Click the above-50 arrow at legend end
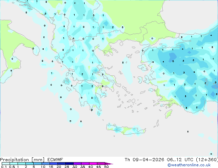 [109, 164]
